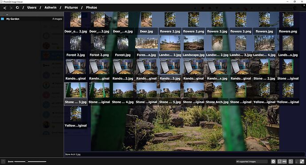Select the Stone Arch.jpg thumbnail
Viewport: 306px width, 165px height.
217,94
